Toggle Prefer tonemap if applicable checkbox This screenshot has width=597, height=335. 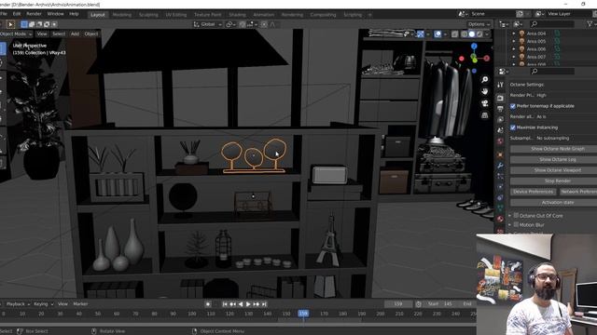click(512, 106)
